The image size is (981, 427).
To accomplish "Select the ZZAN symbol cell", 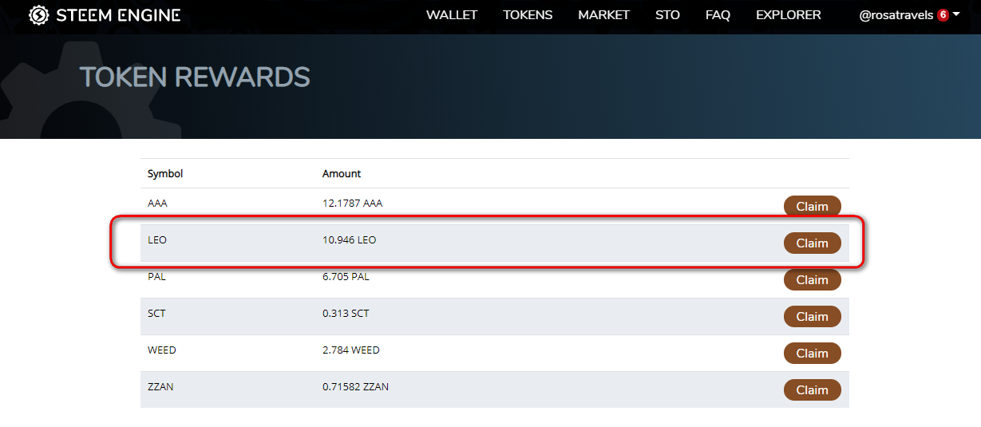I will coord(160,387).
